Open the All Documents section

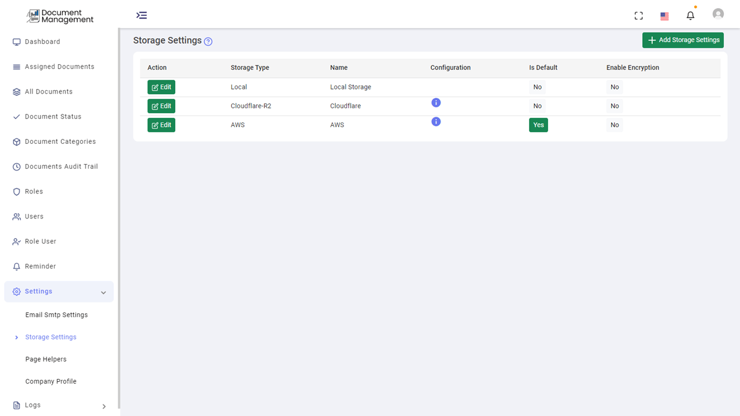coord(49,91)
